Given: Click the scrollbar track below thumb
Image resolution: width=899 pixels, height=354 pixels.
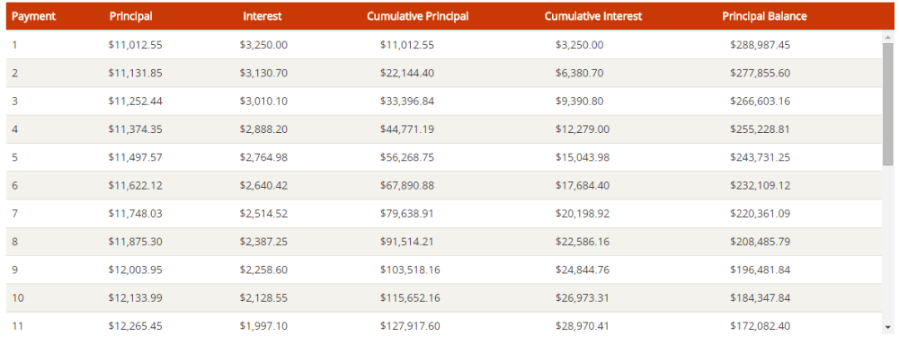Looking at the screenshot, I should [888, 244].
